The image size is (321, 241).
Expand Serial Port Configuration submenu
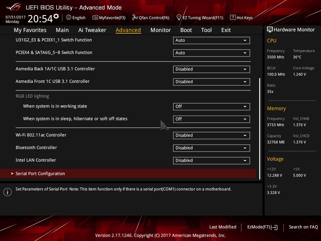click(x=128, y=174)
